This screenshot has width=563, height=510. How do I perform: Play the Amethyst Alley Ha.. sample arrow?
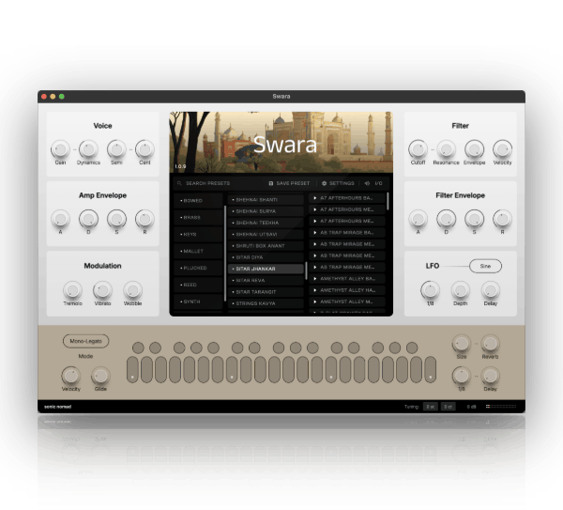pos(315,290)
